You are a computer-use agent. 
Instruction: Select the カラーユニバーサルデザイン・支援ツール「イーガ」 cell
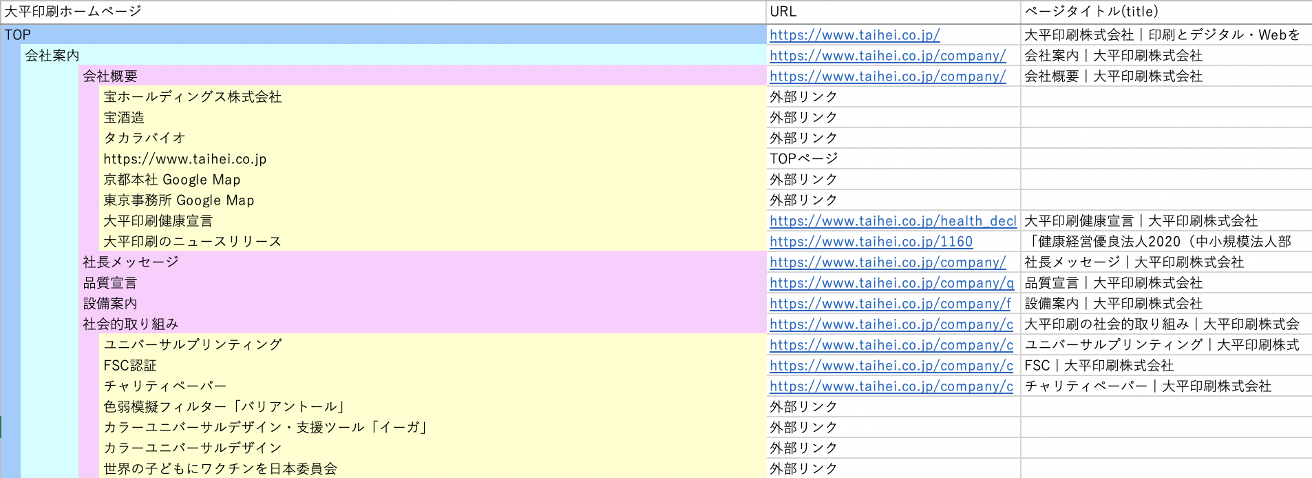point(433,427)
